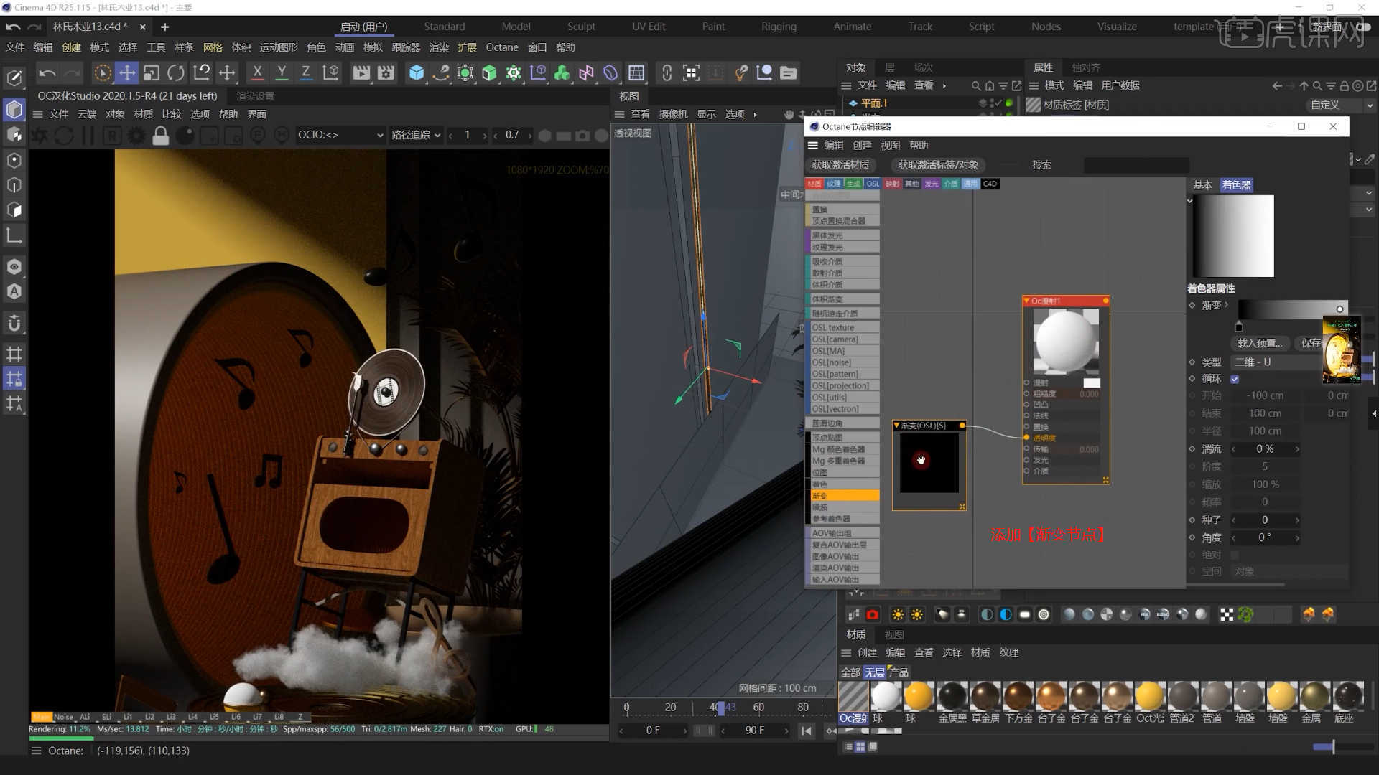Open the 自定义 dropdown in attributes panel

coord(1341,105)
